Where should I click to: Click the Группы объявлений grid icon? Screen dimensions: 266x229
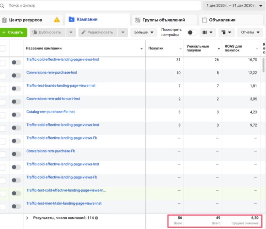(138, 20)
